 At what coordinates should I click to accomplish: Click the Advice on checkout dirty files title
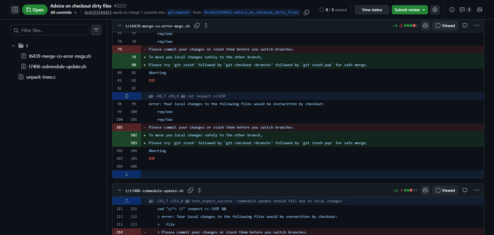point(81,6)
